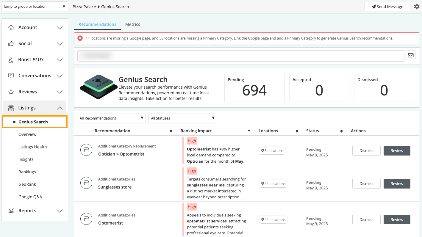The height and width of the screenshot is (237, 422).
Task: Select the Social sidebar icon
Action: (11, 43)
